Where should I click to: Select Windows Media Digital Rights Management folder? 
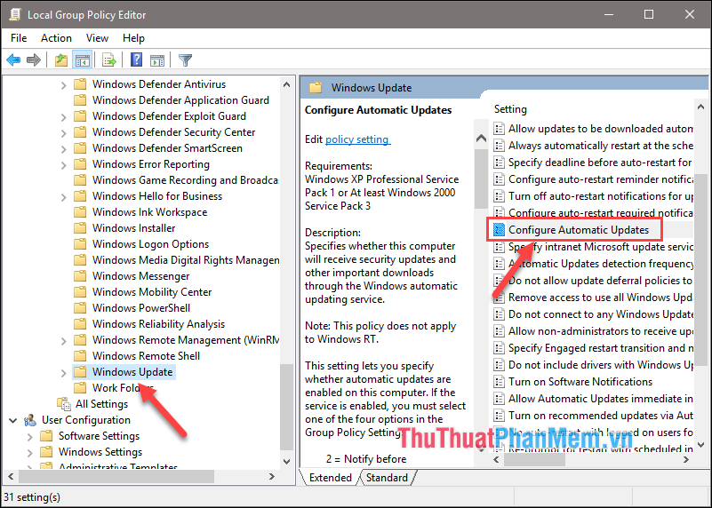(x=186, y=260)
